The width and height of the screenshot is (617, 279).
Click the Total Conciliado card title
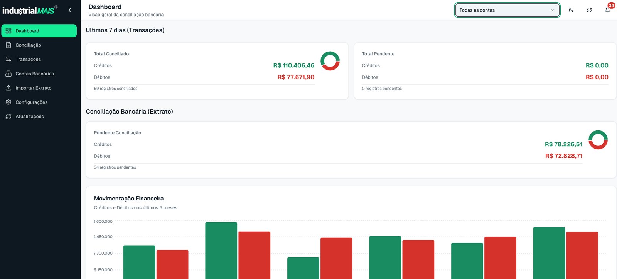(x=111, y=54)
